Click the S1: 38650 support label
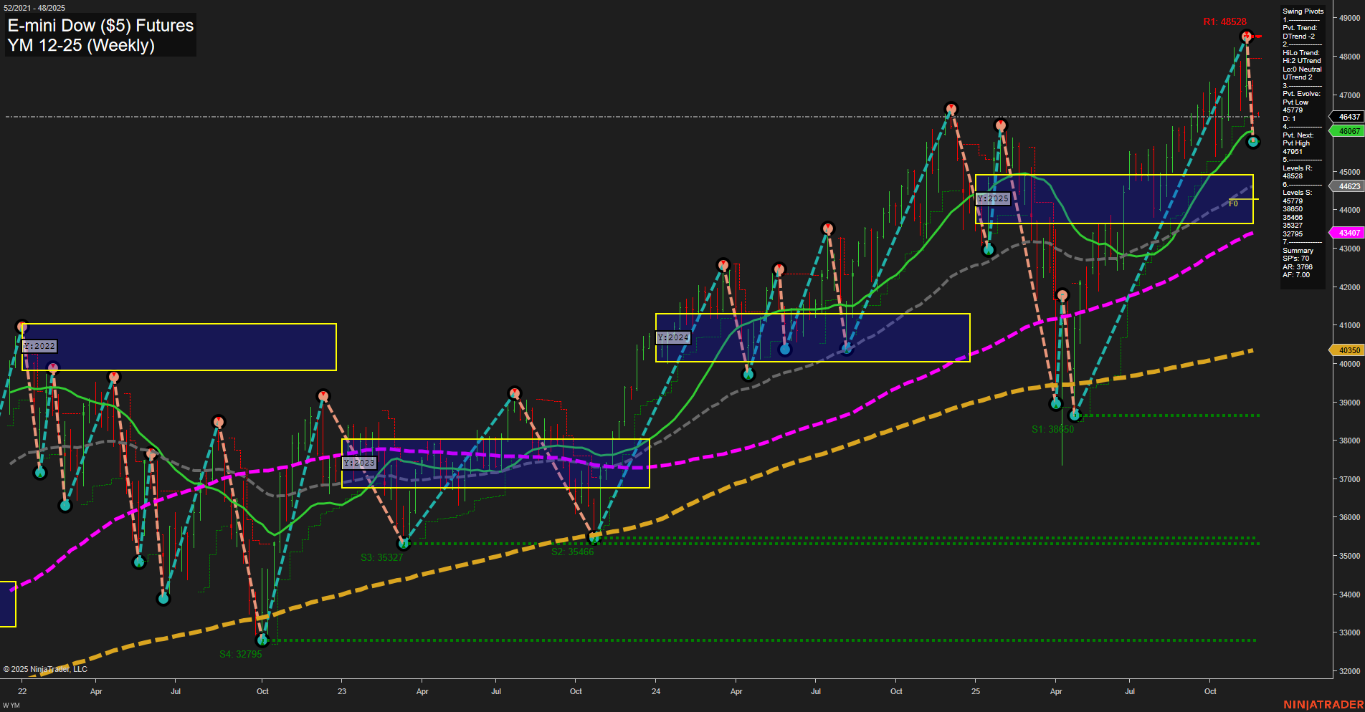1365x712 pixels. tap(1054, 430)
